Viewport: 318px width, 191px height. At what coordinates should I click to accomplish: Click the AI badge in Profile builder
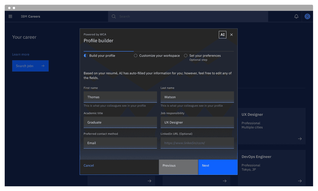[x=222, y=35]
